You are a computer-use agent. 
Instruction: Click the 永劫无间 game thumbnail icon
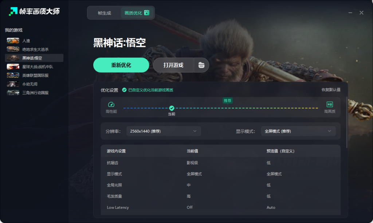click(x=13, y=84)
